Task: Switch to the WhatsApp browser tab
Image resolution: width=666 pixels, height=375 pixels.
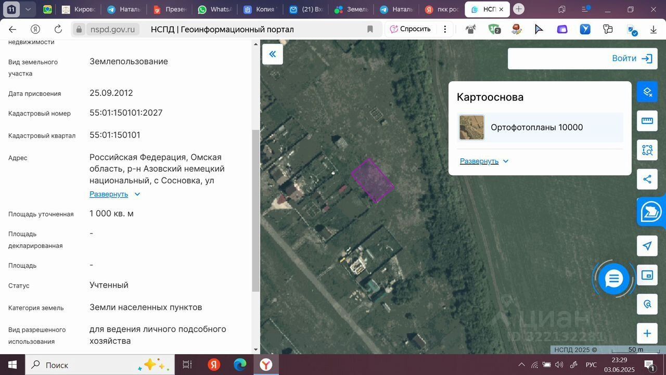Action: click(214, 9)
